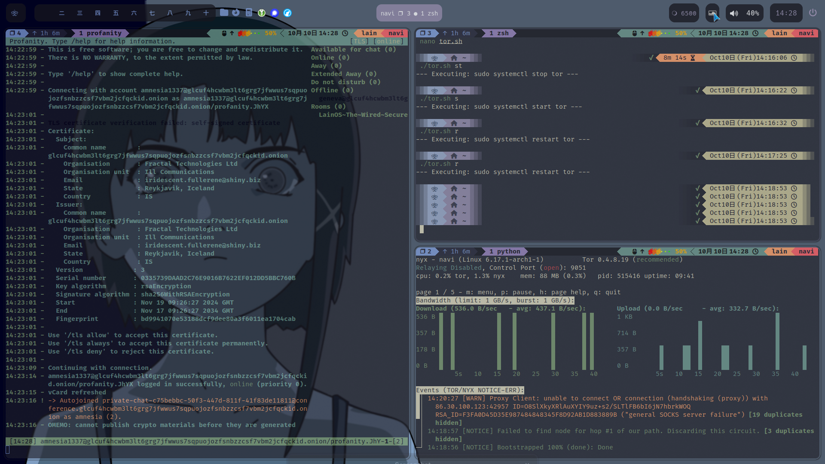Launch the green key password manager icon

coord(262,13)
